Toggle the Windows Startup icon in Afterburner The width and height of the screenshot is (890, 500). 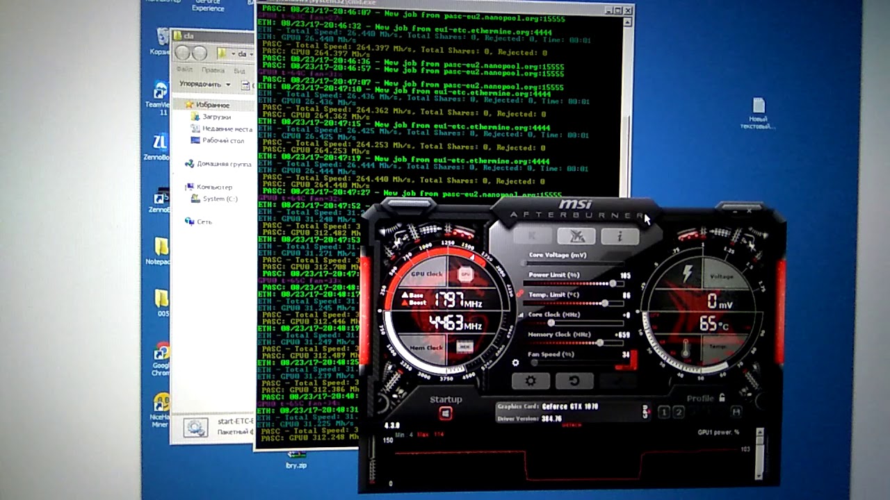click(x=446, y=413)
